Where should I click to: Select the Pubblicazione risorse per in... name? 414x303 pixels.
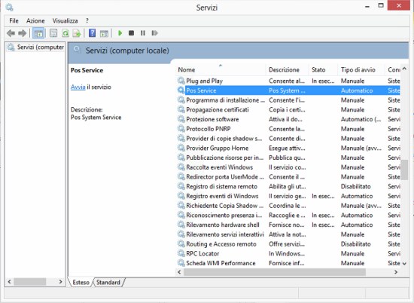[225, 158]
